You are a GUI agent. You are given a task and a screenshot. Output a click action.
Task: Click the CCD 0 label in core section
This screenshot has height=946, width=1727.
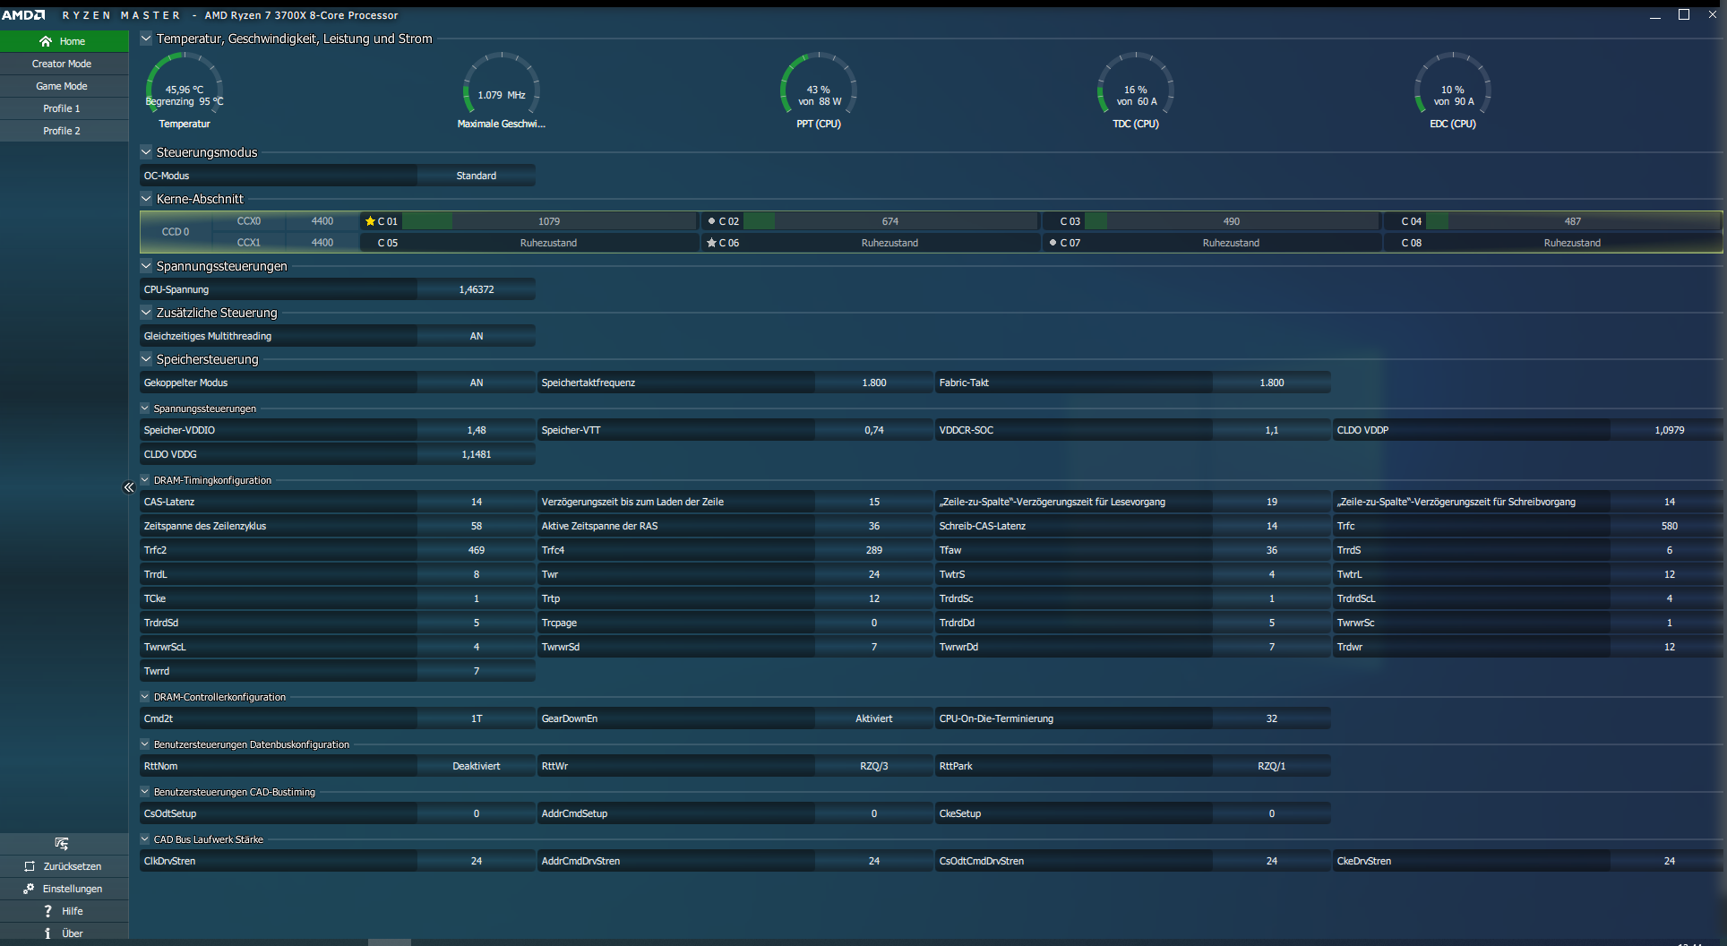pos(176,232)
